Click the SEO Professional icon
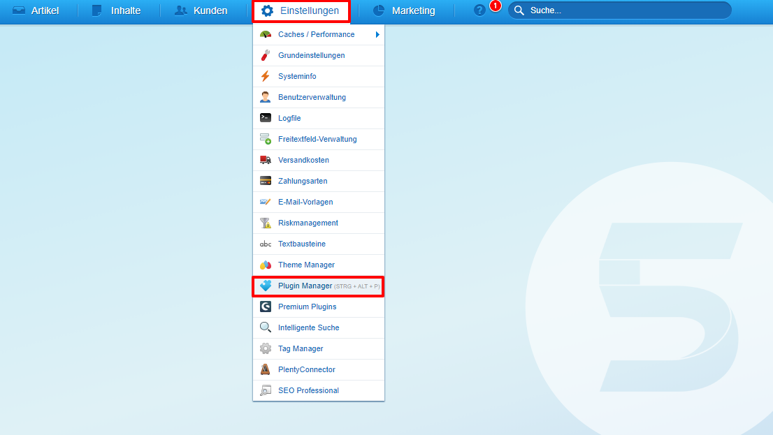The image size is (773, 435). click(265, 390)
